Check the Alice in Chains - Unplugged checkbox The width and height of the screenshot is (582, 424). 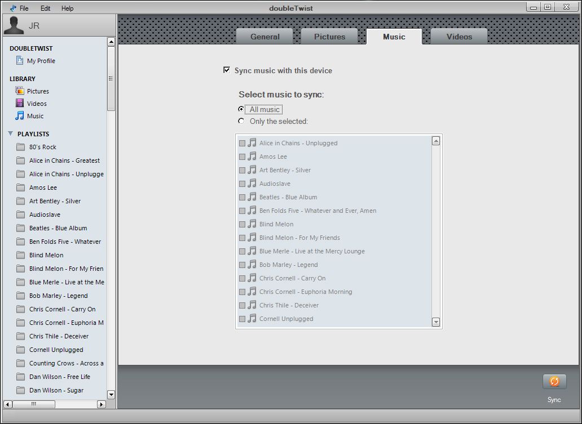coord(242,143)
